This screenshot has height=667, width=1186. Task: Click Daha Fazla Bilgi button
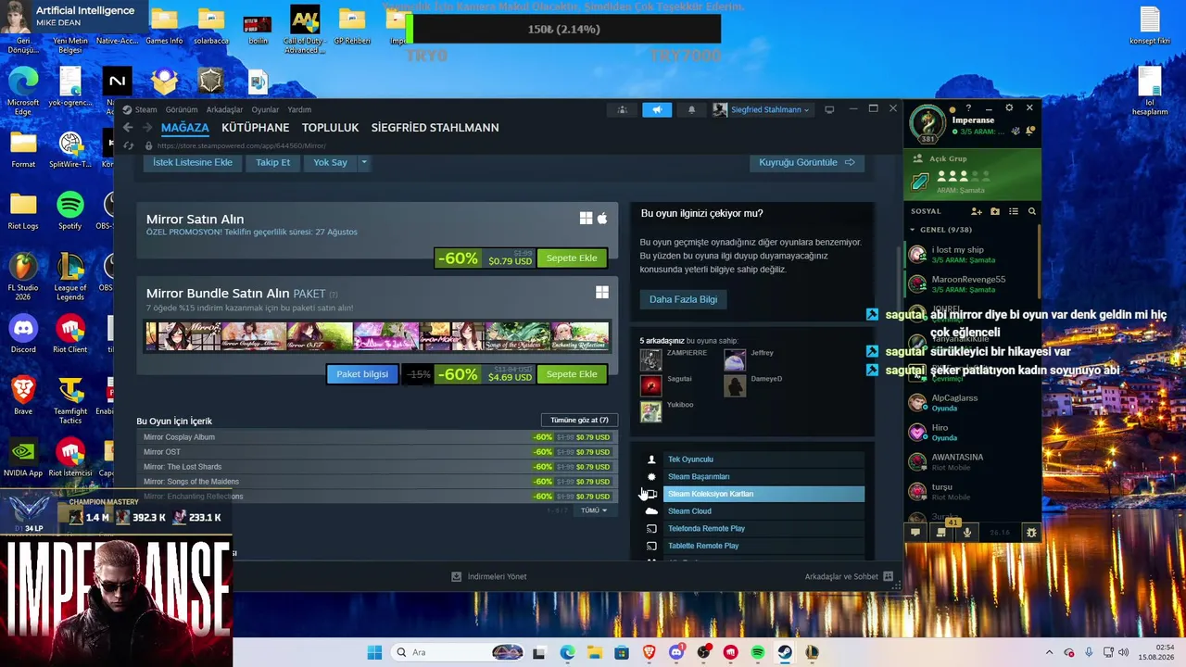(x=683, y=299)
